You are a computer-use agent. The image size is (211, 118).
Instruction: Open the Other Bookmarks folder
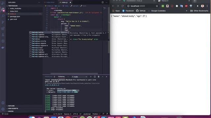(x=199, y=11)
